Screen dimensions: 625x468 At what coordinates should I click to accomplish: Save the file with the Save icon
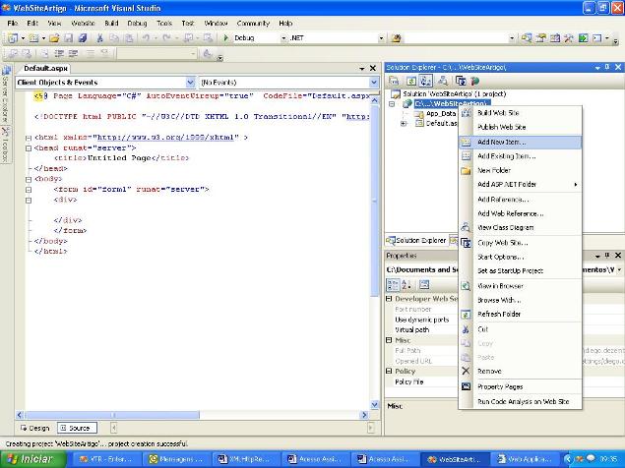click(69, 38)
